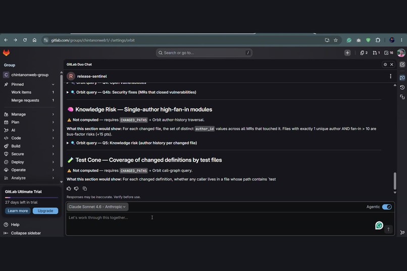This screenshot has width=407, height=271.
Task: Bookmark page with star icon
Action: pyautogui.click(x=336, y=40)
